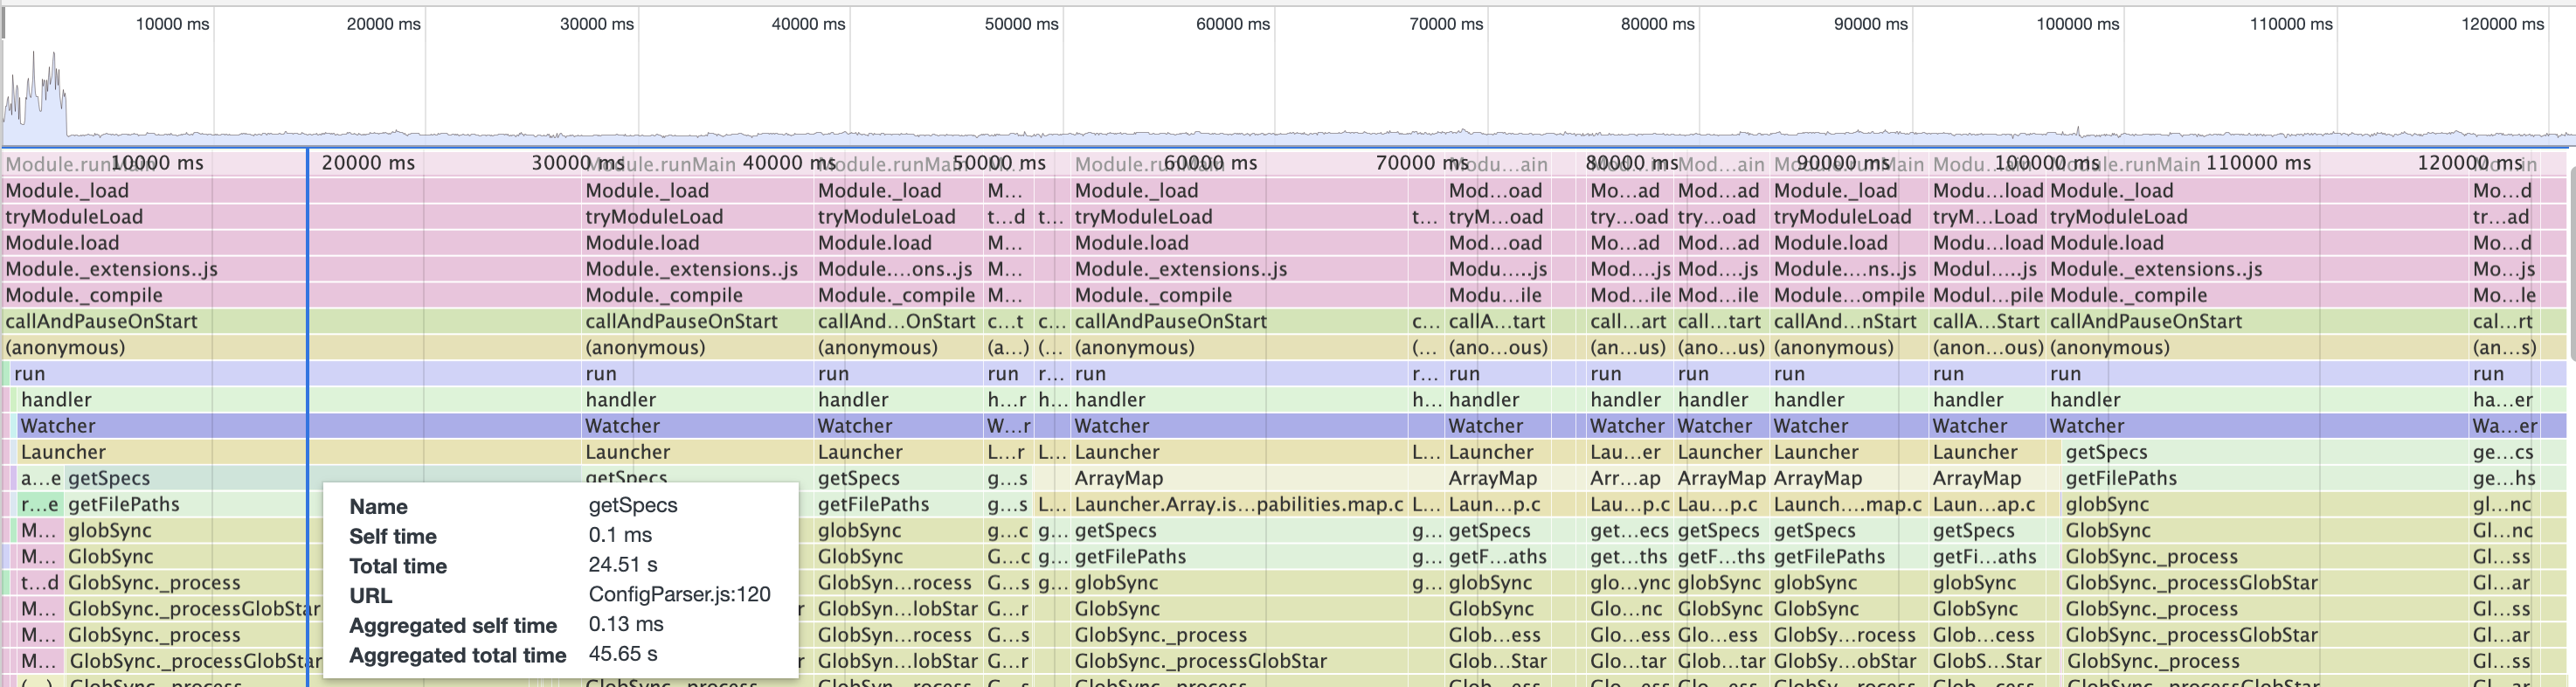Viewport: 2576px width, 687px height.
Task: Click the Arr...ap flame bar
Action: [1630, 478]
